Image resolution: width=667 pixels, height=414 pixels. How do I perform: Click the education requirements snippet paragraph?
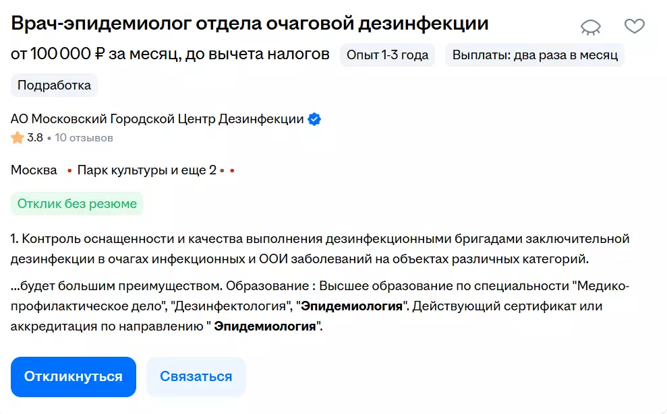(x=320, y=306)
